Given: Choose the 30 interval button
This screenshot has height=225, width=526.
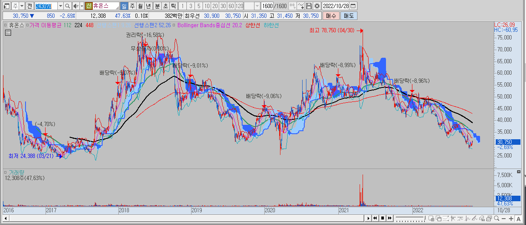Looking at the screenshot, I should (x=223, y=6).
